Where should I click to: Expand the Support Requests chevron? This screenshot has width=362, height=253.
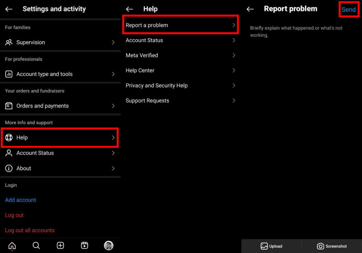[x=234, y=101]
